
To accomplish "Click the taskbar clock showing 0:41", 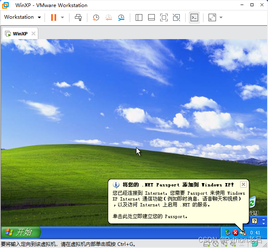I will (x=255, y=233).
